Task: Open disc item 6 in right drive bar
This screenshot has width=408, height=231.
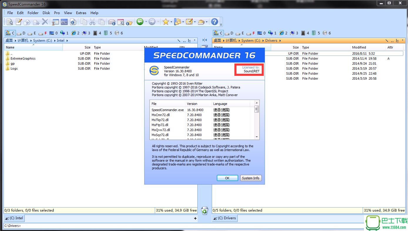Action: tap(327, 33)
